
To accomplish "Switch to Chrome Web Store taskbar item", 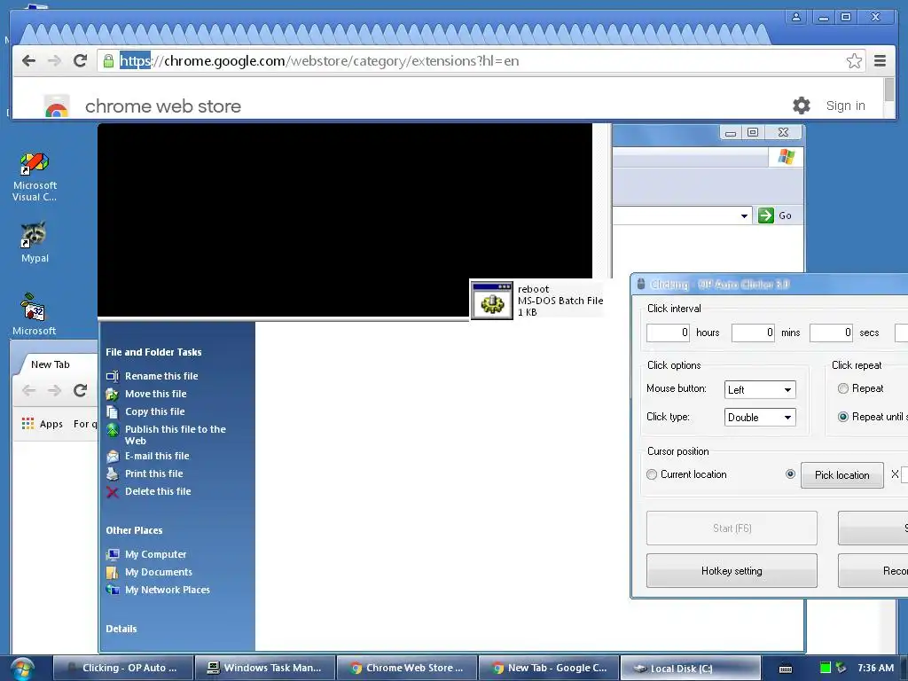I will pyautogui.click(x=407, y=669).
